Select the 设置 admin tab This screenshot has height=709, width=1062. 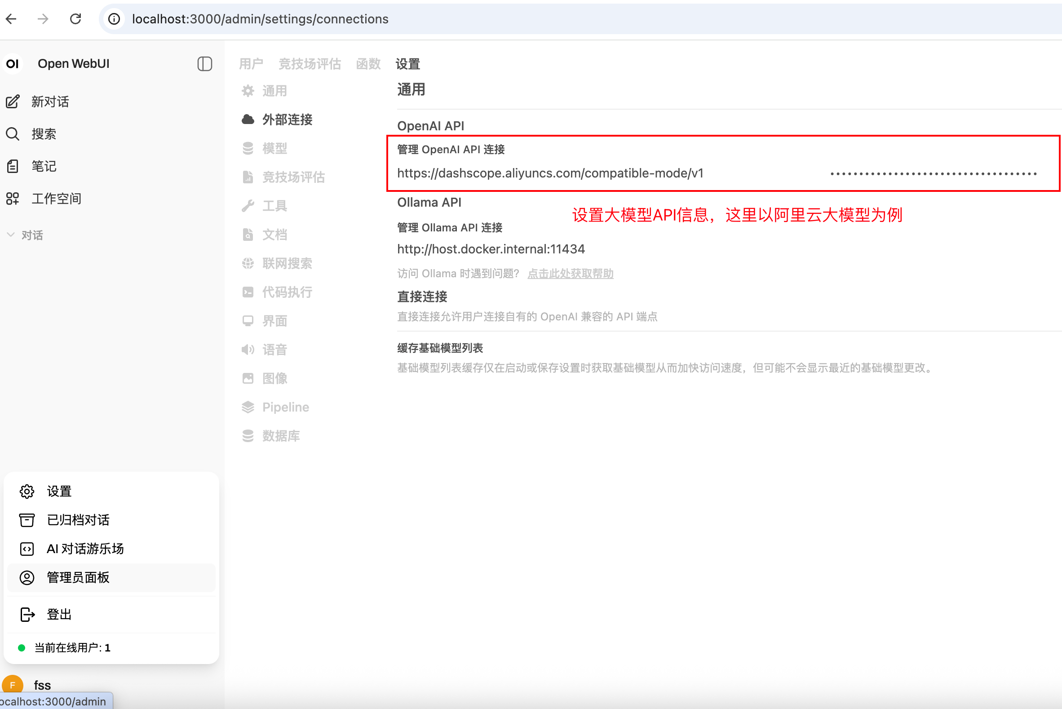[x=408, y=64]
